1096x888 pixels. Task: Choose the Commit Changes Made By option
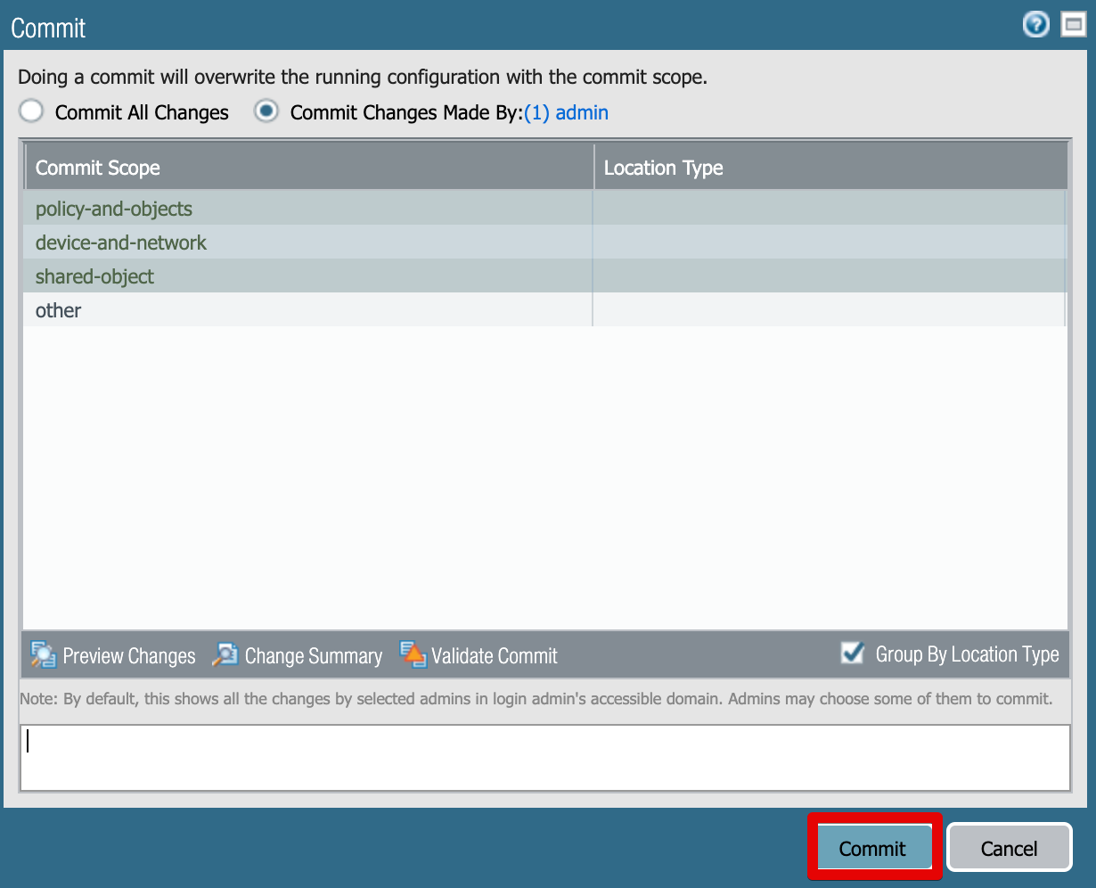266,112
